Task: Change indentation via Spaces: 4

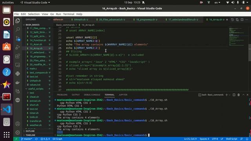Action: click(204, 139)
